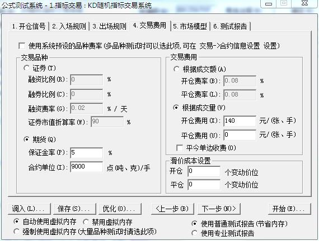The image size is (319, 241).
Task: Select 禁用虚拟内存 option
Action: coord(86,222)
